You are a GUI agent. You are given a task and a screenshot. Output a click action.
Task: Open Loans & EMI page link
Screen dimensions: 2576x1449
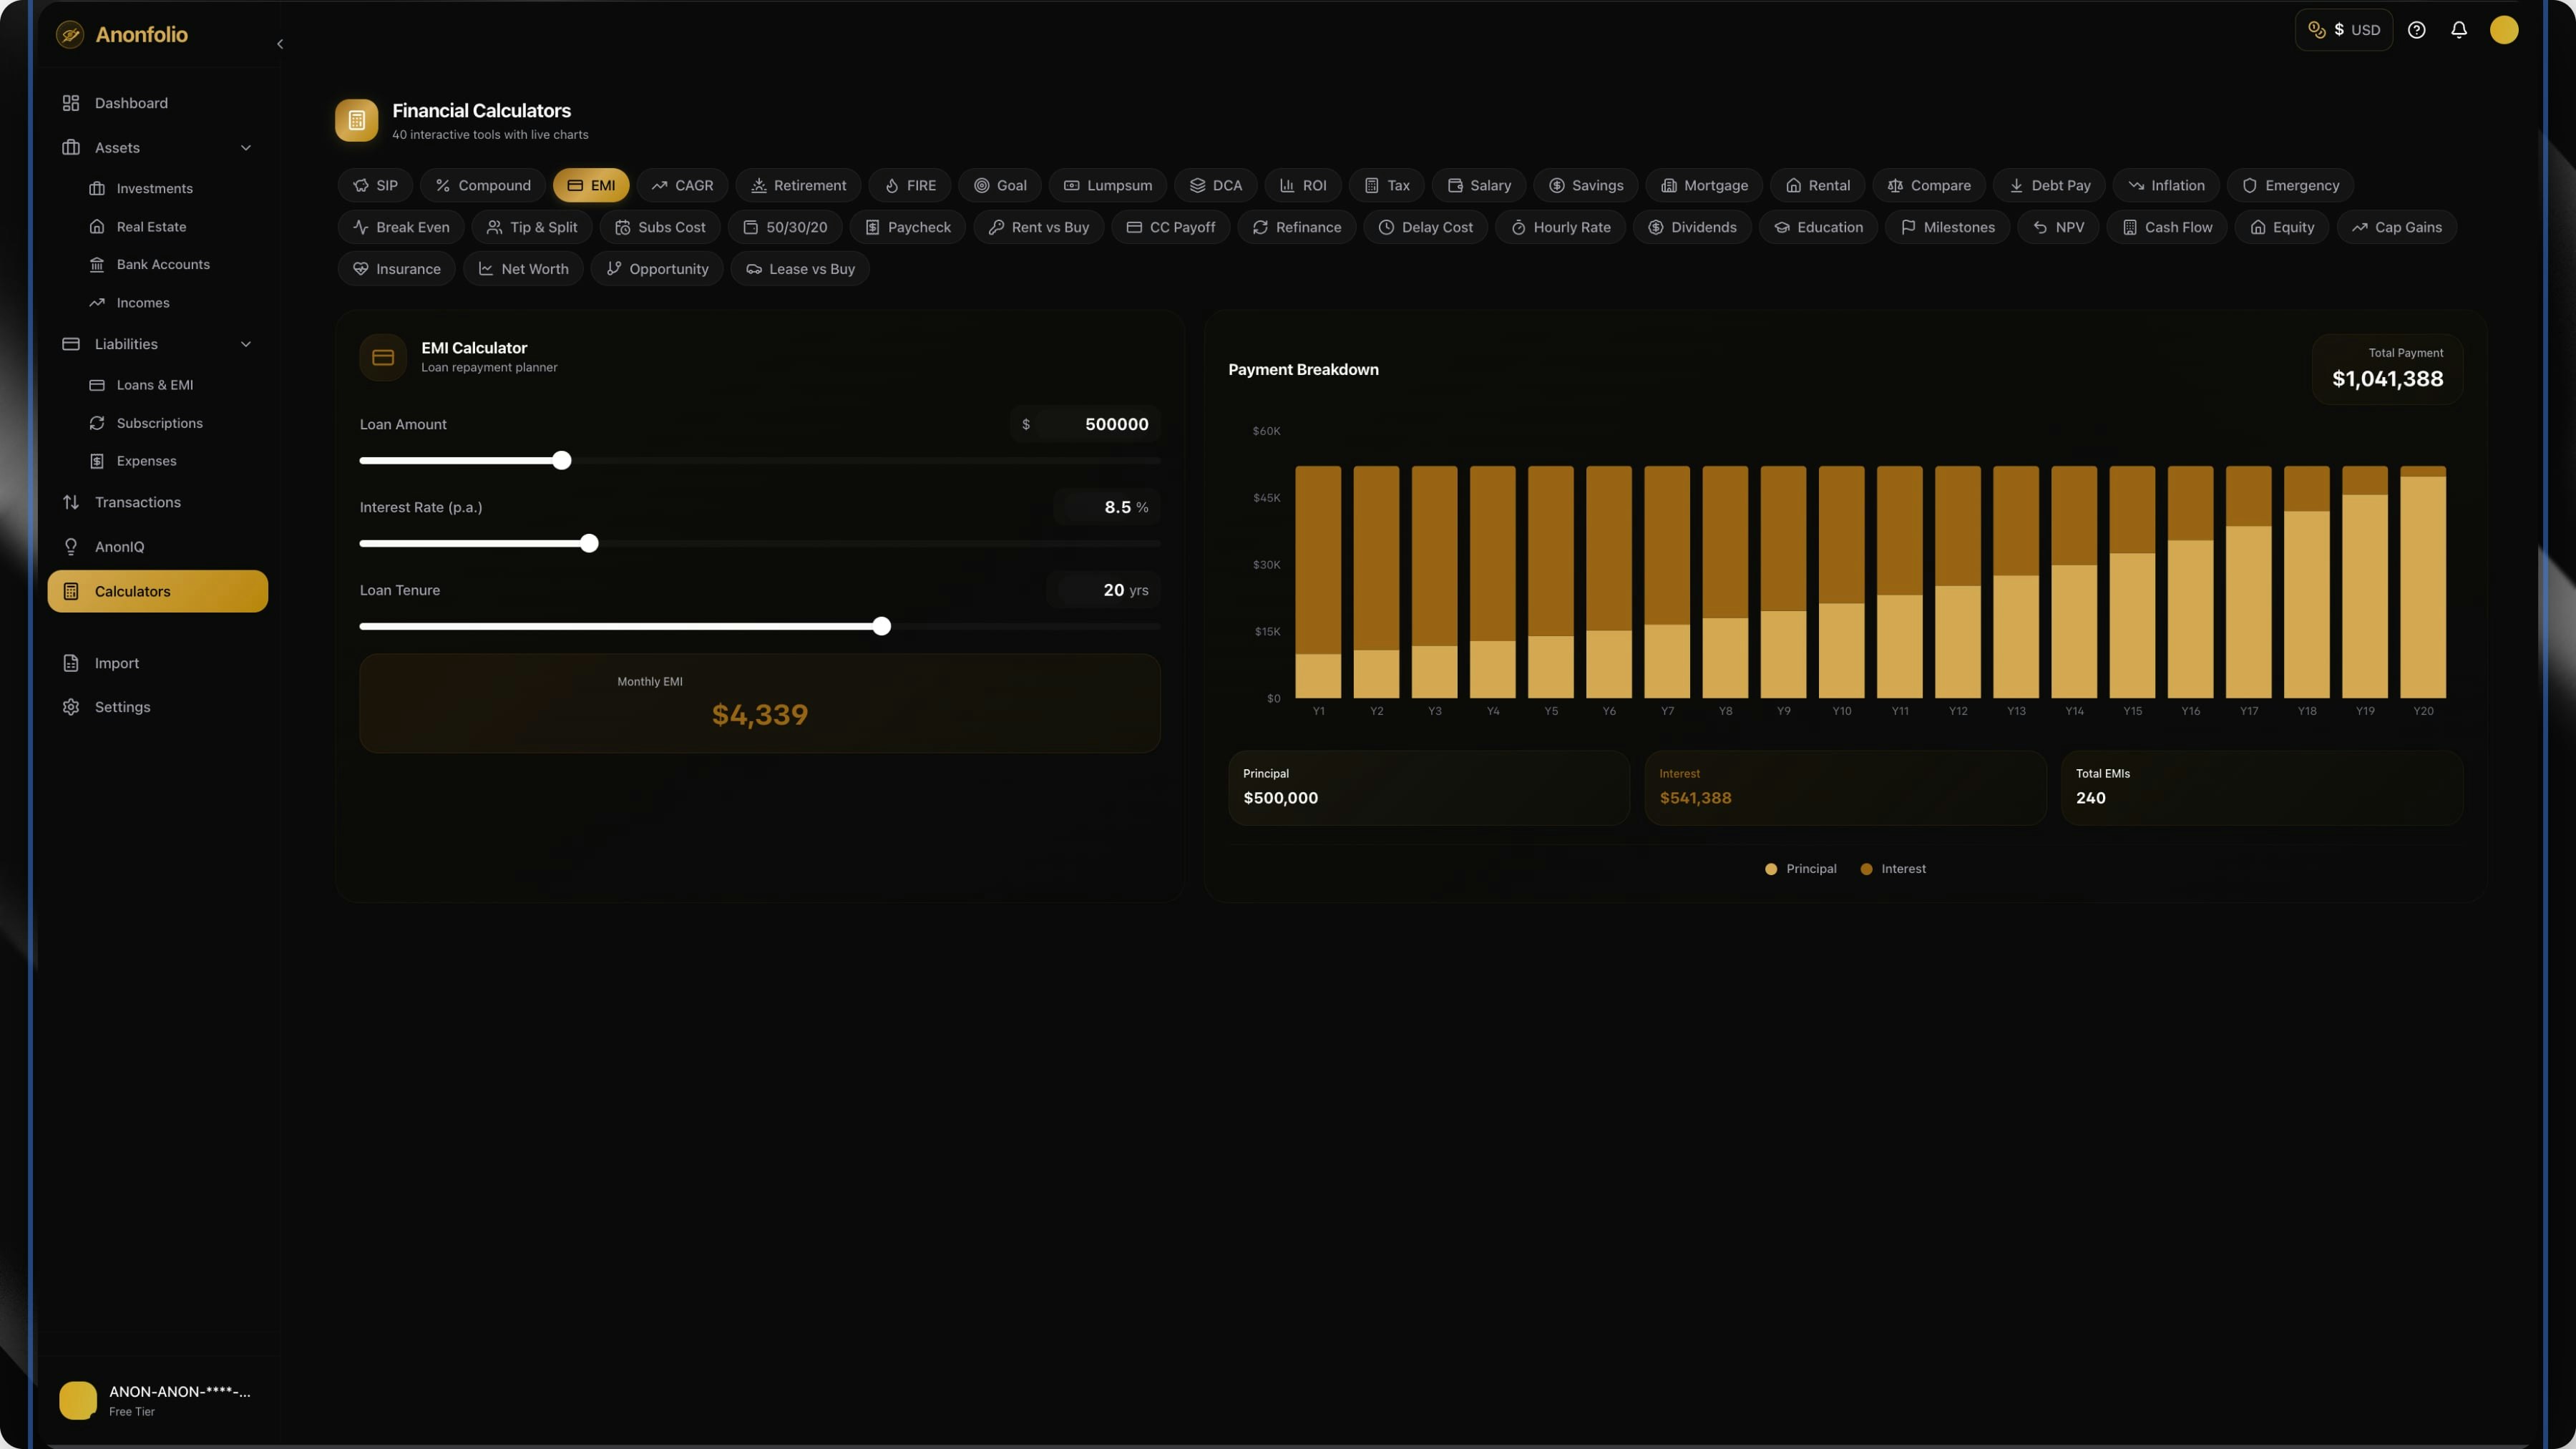click(154, 385)
